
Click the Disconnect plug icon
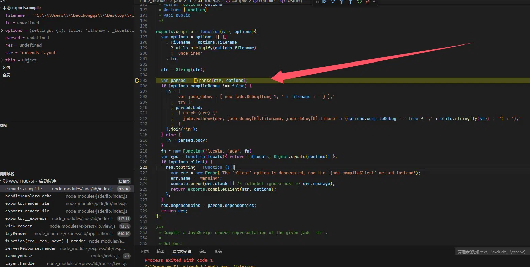tap(368, 2)
